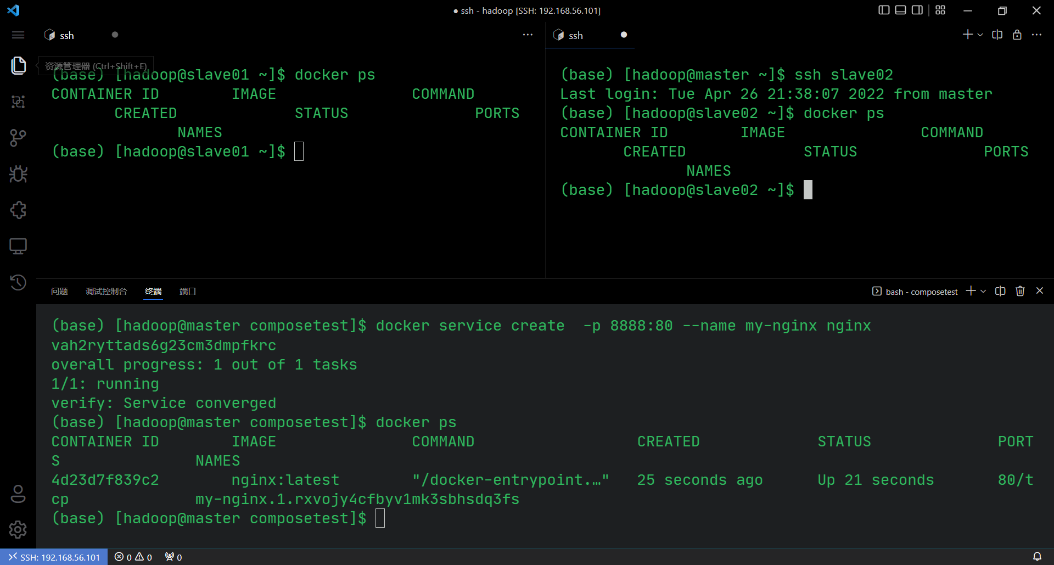Viewport: 1054px width, 565px height.
Task: Toggle primary side bar layout icon
Action: click(884, 10)
